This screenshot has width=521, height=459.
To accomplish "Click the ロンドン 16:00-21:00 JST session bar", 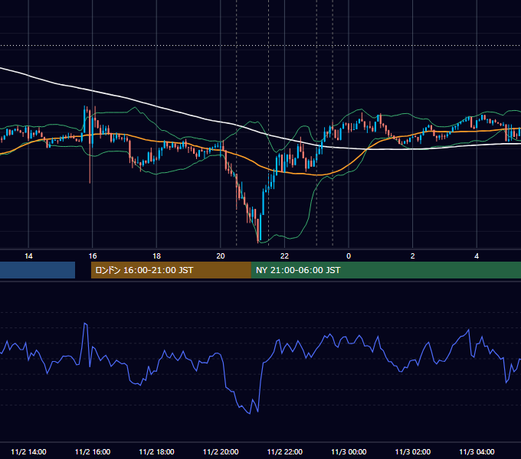I will [x=171, y=270].
